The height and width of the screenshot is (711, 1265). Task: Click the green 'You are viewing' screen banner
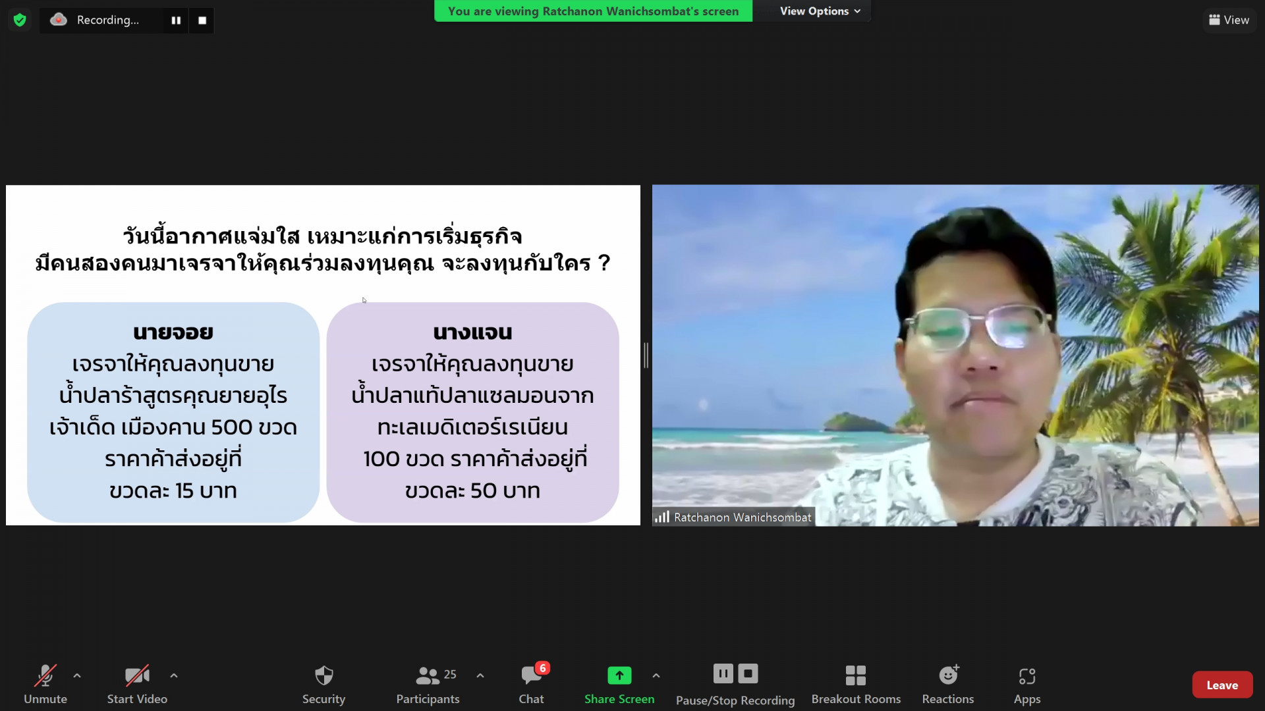tap(593, 11)
